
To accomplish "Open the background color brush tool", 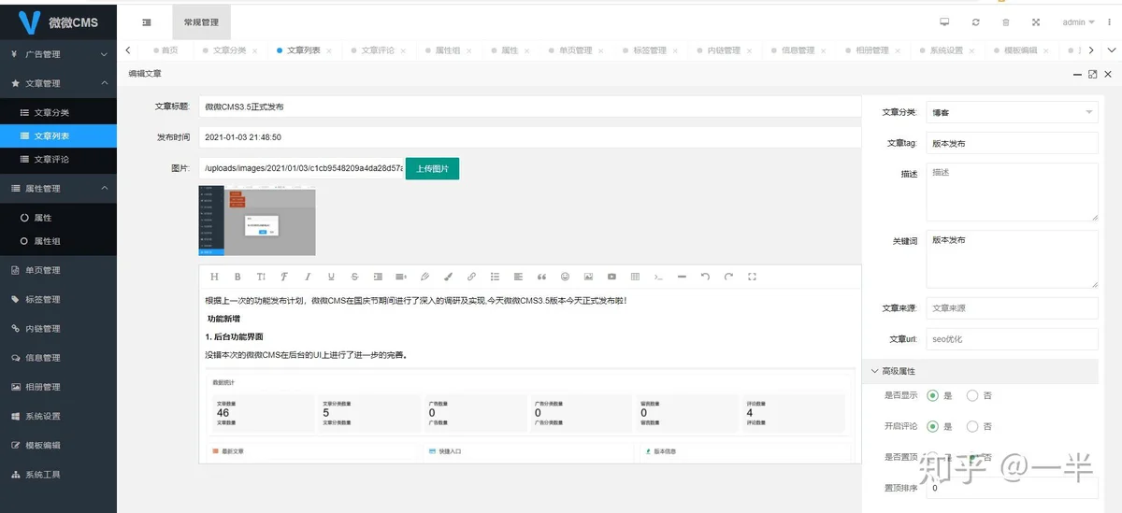I will (448, 277).
